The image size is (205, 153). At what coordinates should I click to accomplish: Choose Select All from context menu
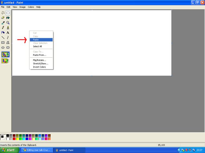click(x=41, y=47)
